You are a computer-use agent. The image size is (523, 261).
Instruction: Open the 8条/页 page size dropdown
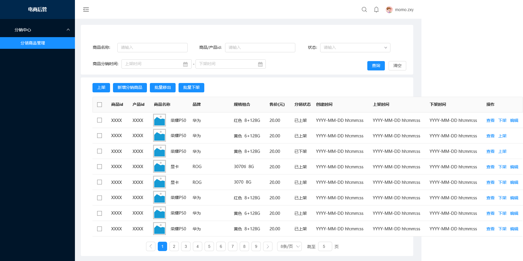tap(289, 246)
